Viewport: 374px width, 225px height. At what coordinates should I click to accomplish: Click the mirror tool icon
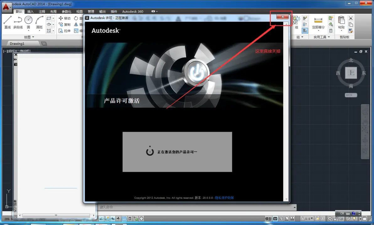coord(76,24)
